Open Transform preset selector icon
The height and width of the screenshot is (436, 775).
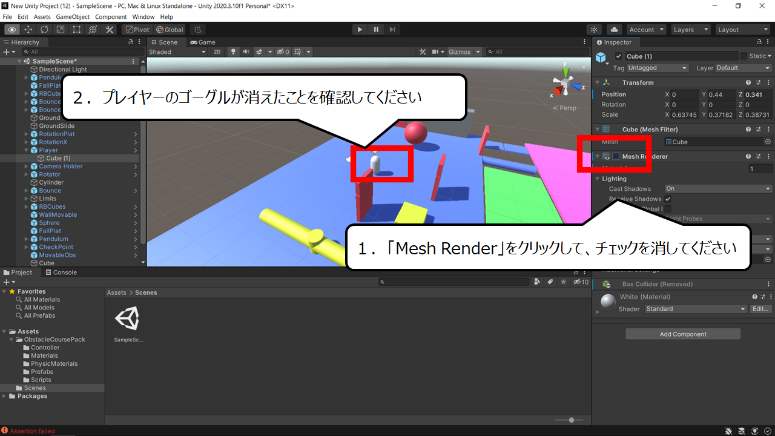click(758, 82)
